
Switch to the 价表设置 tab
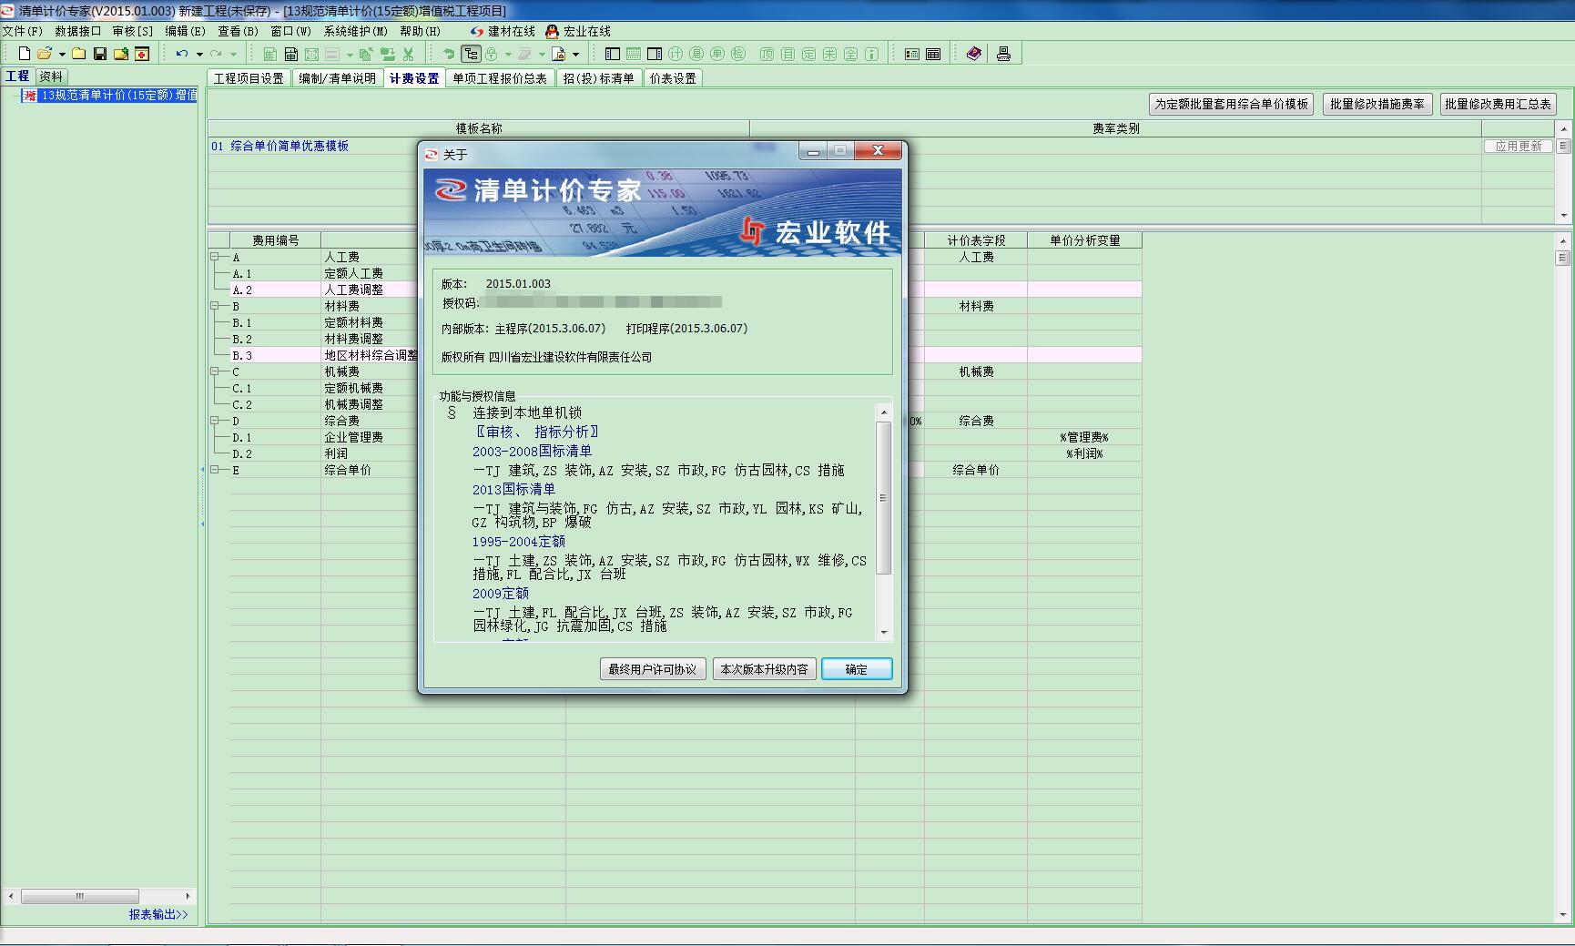(x=673, y=78)
